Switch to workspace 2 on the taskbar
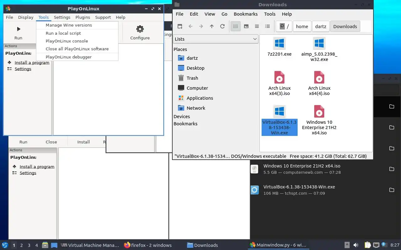The image size is (401, 250). 22,245
